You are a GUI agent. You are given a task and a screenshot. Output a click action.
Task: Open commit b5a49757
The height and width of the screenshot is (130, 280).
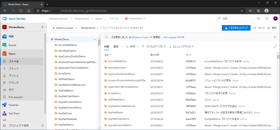tap(191, 81)
